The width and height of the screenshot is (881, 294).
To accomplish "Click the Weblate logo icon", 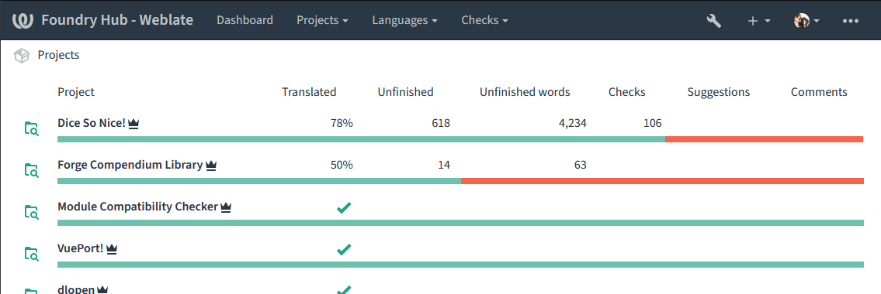I will tap(23, 20).
